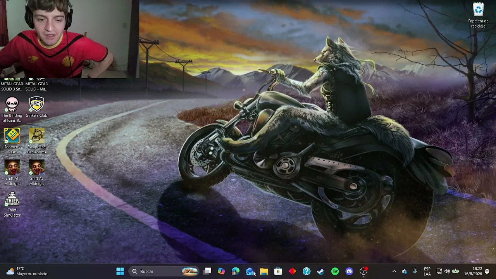The width and height of the screenshot is (496, 279).
Task: Click the 'METAL GEAR SOLID - Ma...' label
Action: tap(36, 86)
